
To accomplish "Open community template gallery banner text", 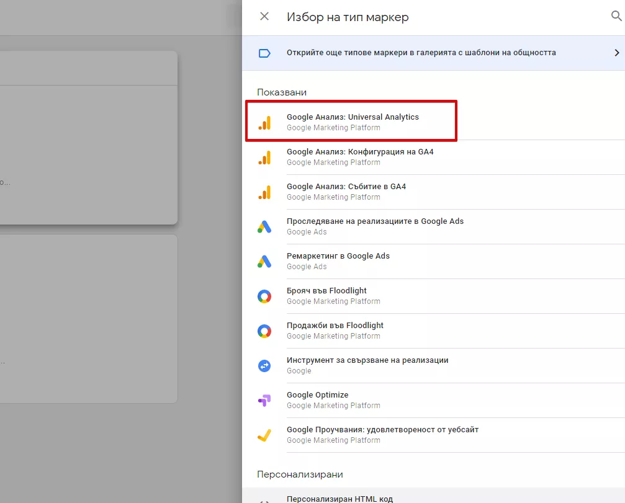I will pyautogui.click(x=421, y=53).
